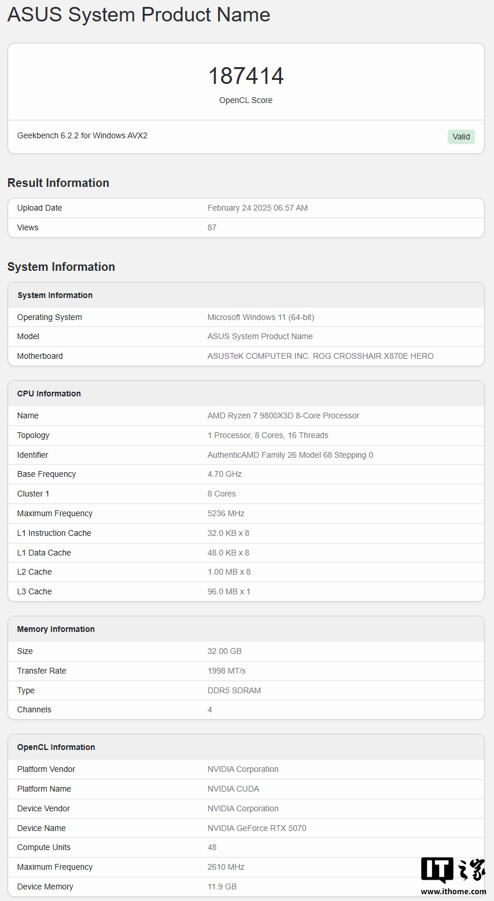The image size is (494, 901).
Task: Click the Device Memory 11.9 GB value
Action: [222, 887]
